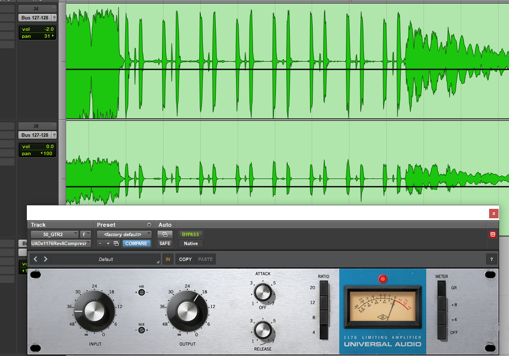The image size is (509, 356).
Task: Click the small HR headroom knob
Action: click(x=142, y=292)
